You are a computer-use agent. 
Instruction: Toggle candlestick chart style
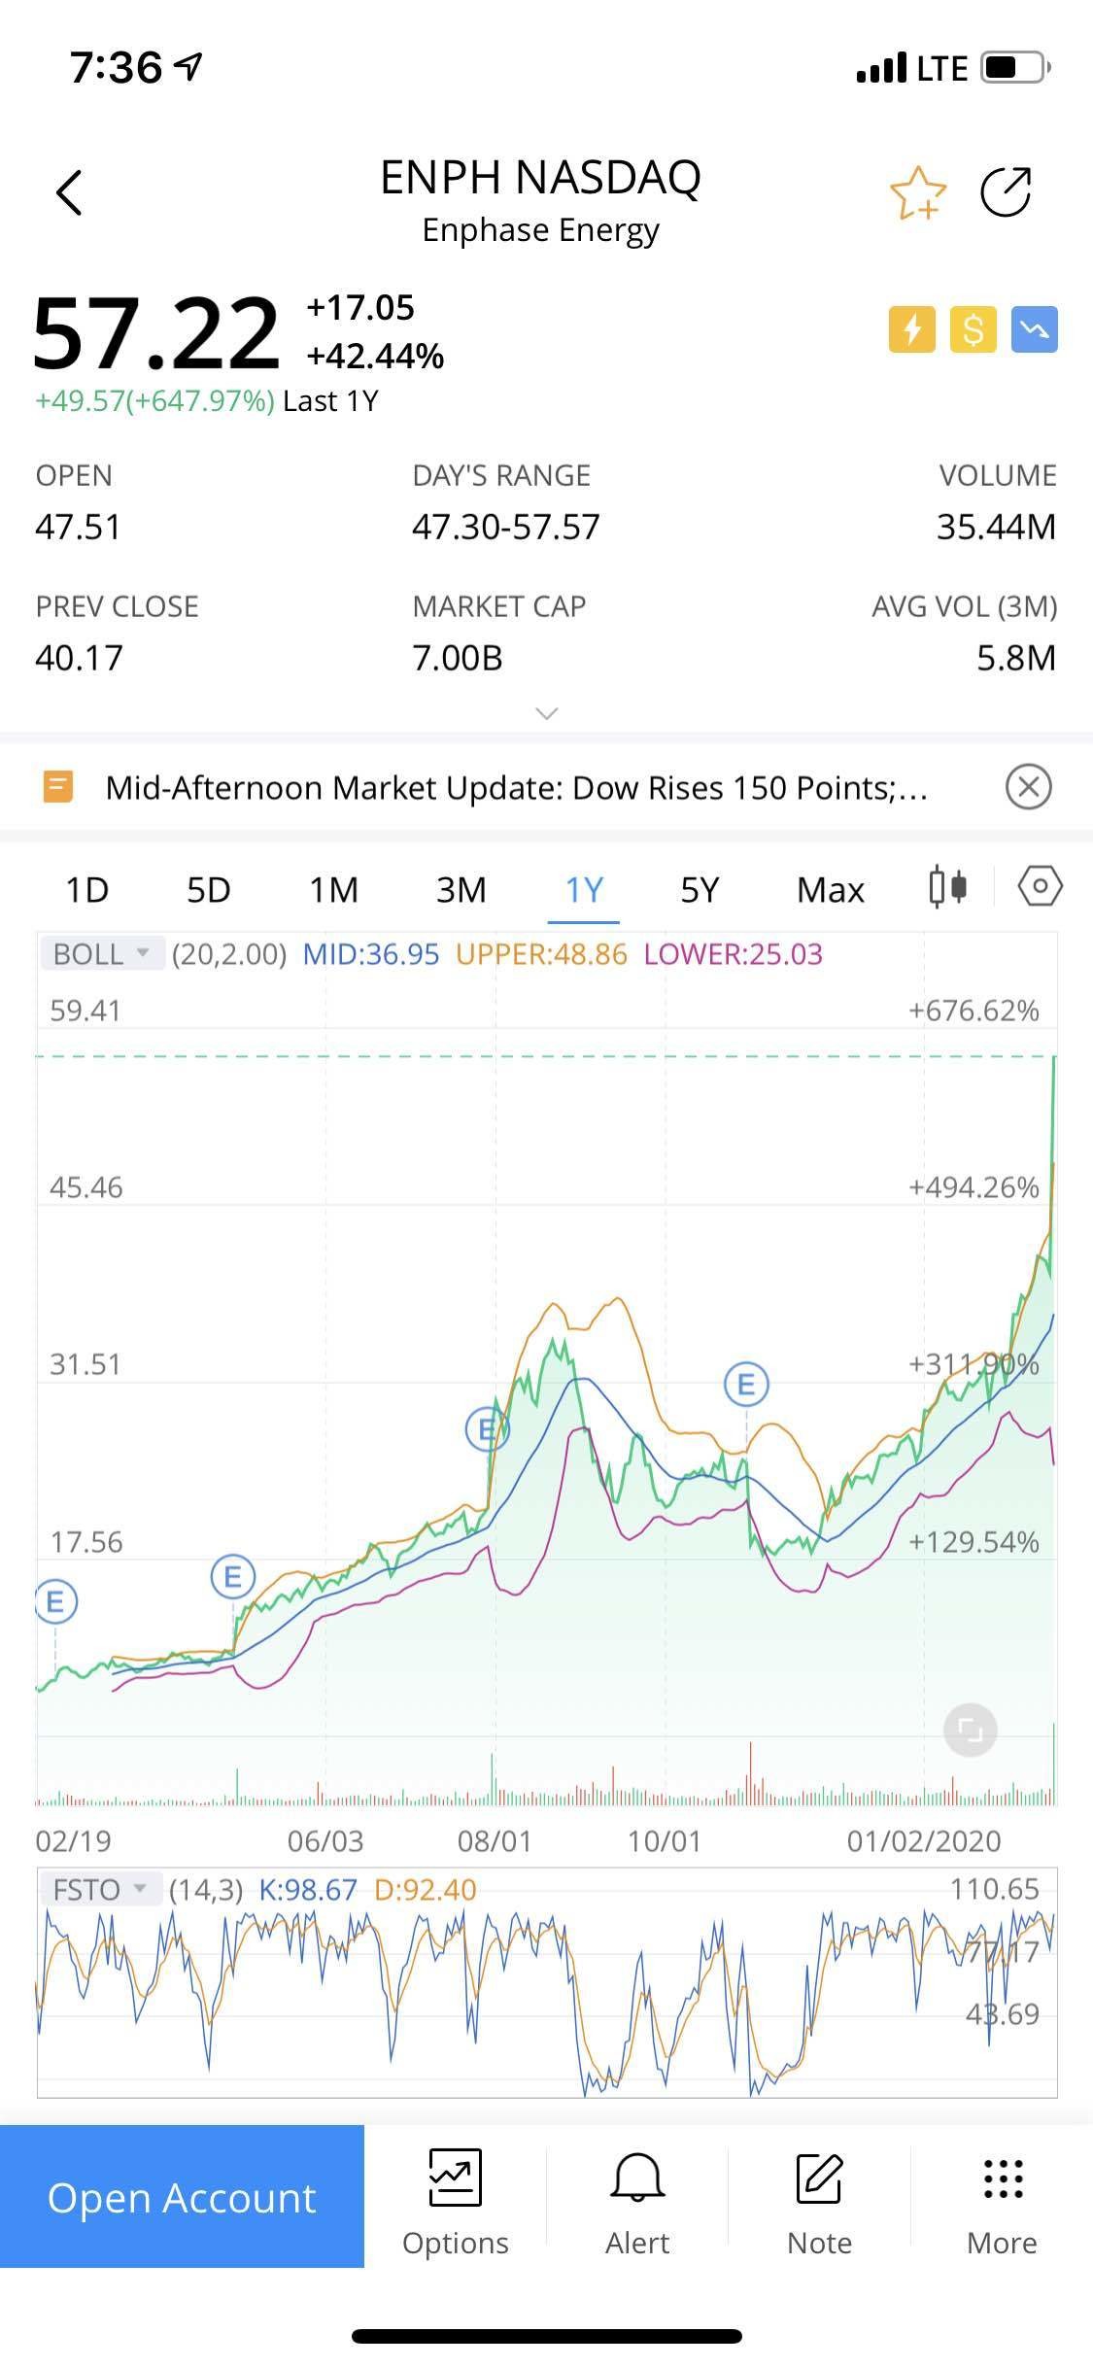click(x=947, y=886)
